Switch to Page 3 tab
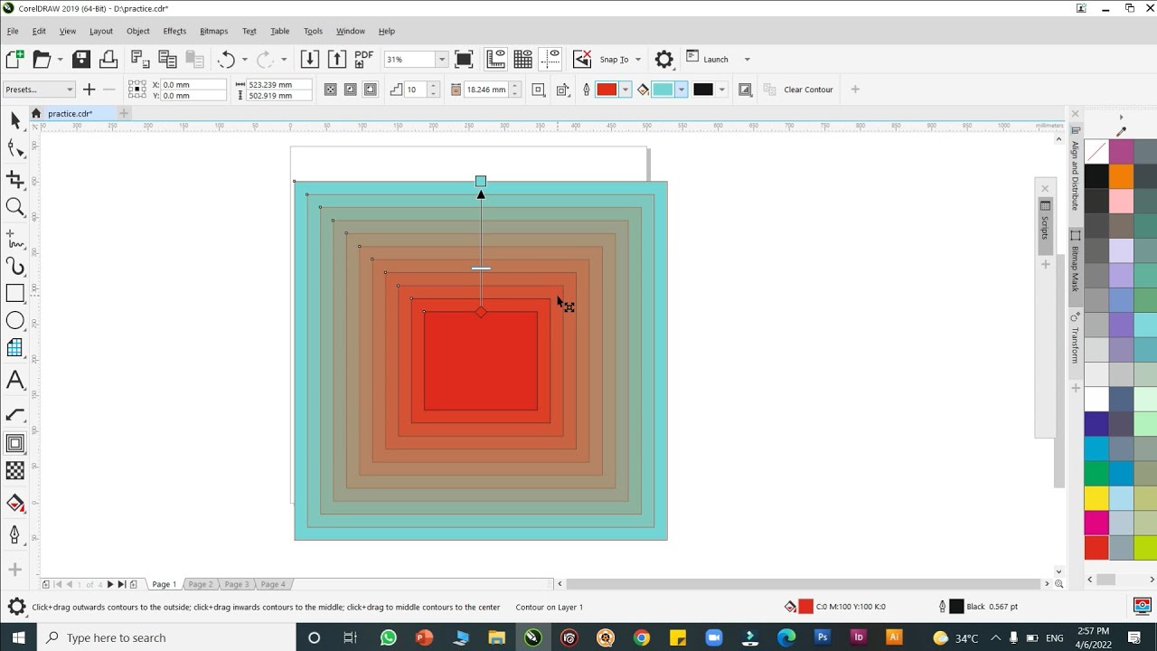 (x=237, y=584)
